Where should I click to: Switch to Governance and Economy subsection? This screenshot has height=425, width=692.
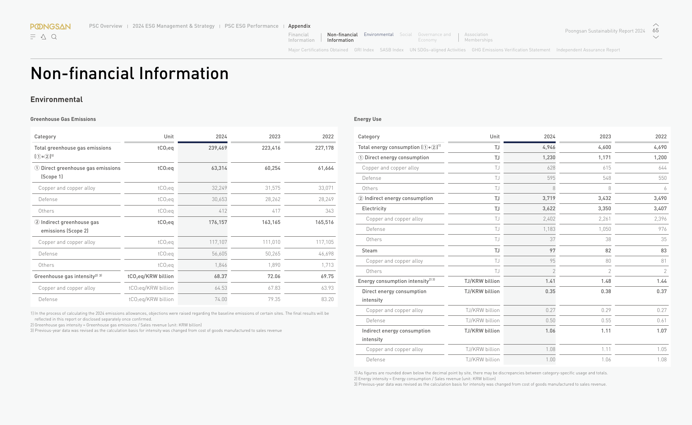pos(434,37)
